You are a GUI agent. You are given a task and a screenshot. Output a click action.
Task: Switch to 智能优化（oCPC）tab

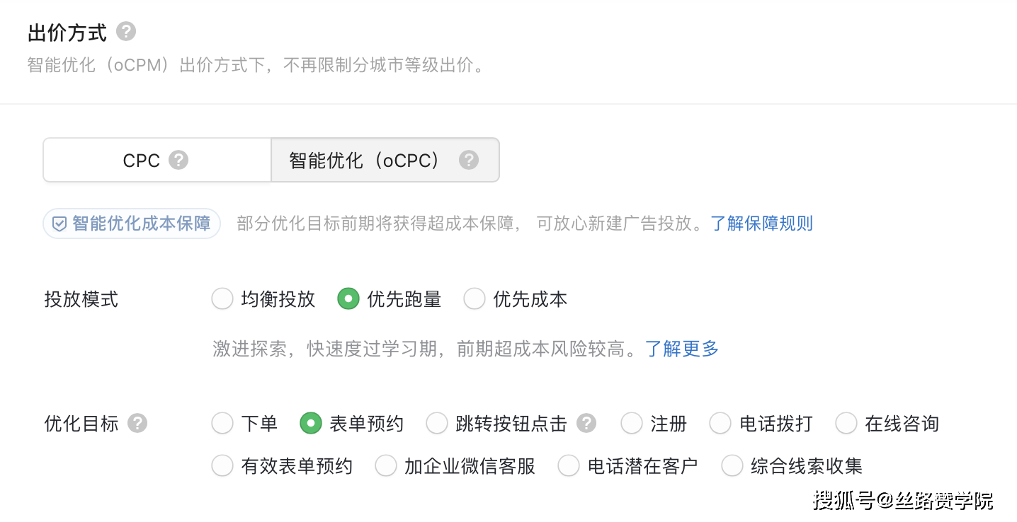click(x=385, y=160)
